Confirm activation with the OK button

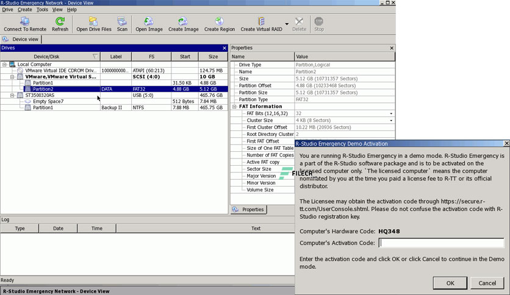[450, 283]
